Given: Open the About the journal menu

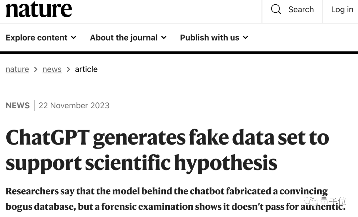Looking at the screenshot, I should 128,38.
